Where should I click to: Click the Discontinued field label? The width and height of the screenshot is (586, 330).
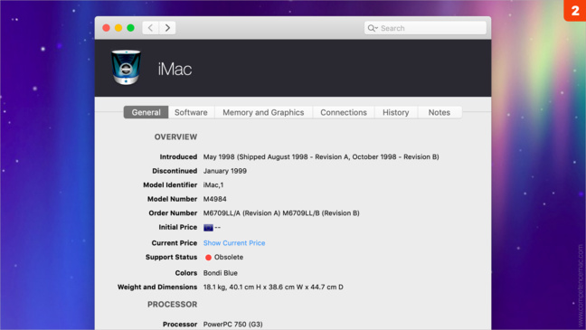(175, 171)
